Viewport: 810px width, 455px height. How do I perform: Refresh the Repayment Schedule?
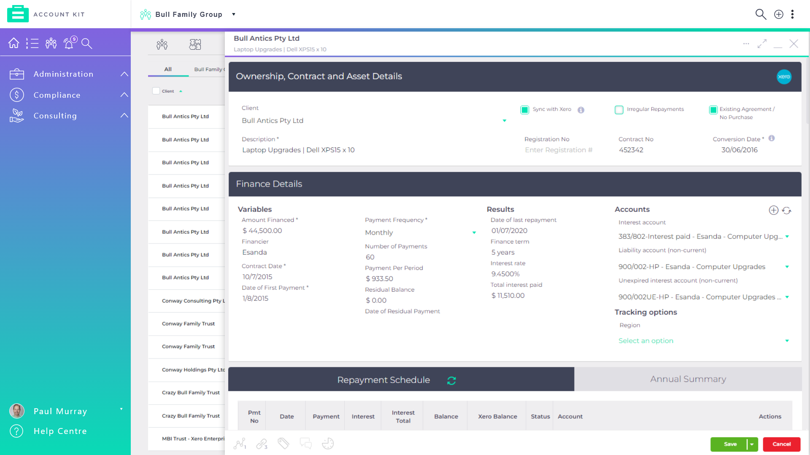pos(451,380)
